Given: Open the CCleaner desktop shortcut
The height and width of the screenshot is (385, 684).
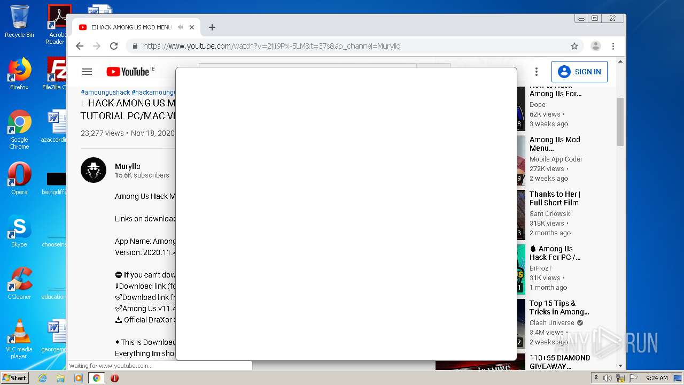Looking at the screenshot, I should (x=19, y=283).
